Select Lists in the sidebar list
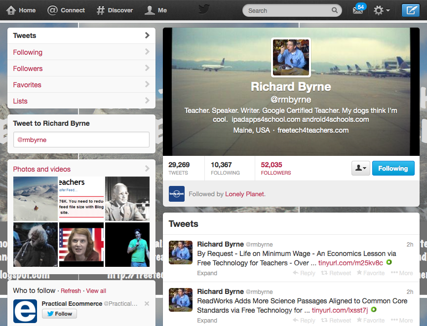This screenshot has height=326, width=427. click(81, 101)
